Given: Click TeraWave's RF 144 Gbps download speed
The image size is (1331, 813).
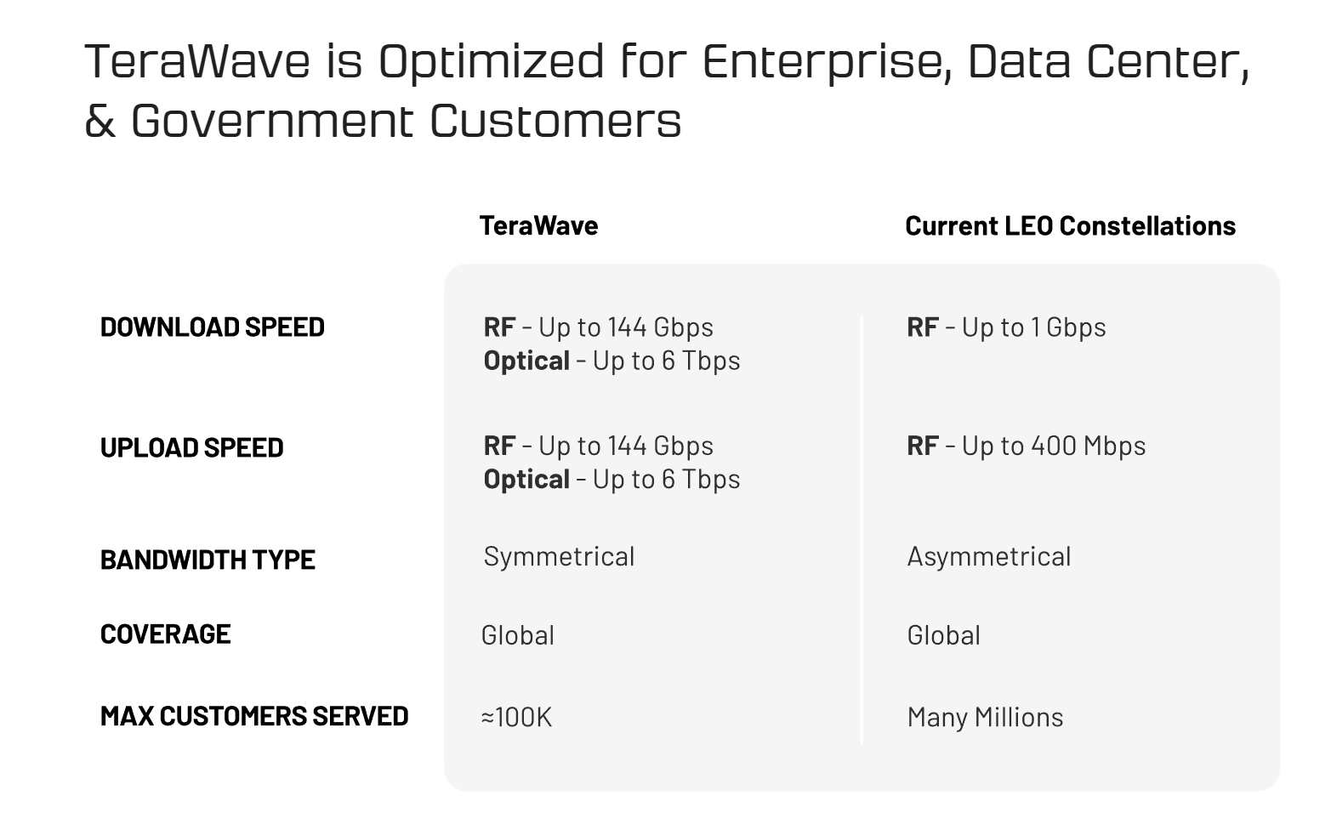Looking at the screenshot, I should pyautogui.click(x=598, y=327).
